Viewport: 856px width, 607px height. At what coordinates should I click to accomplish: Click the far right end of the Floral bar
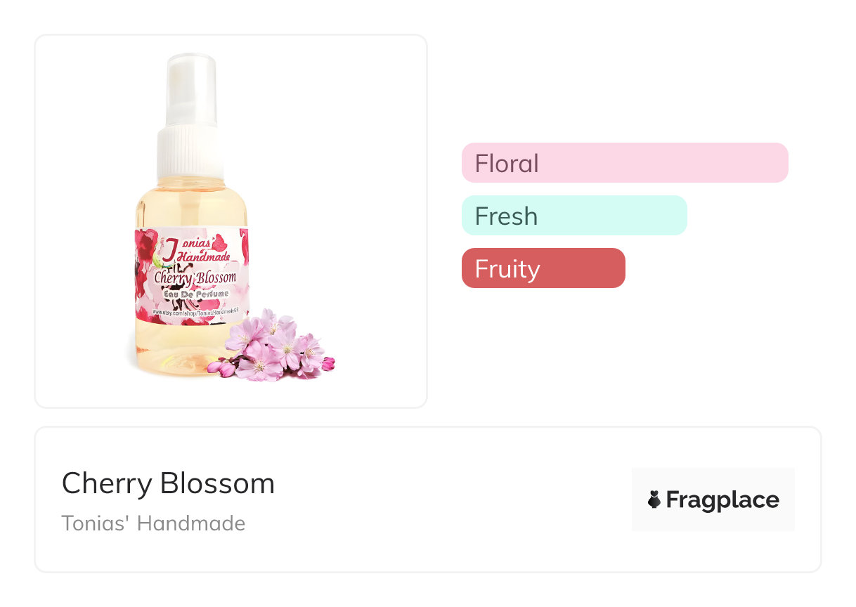[x=779, y=163]
